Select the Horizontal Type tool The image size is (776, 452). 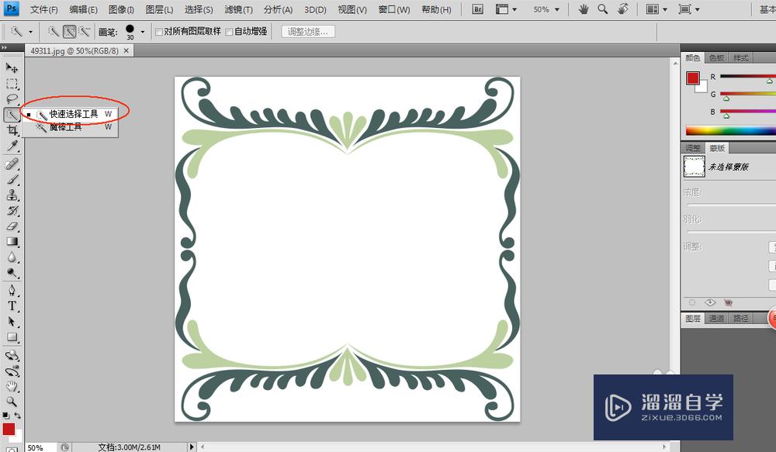pos(12,306)
